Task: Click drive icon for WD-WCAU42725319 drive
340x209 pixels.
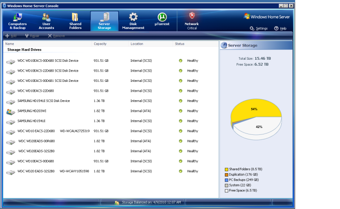Action: 10,132
